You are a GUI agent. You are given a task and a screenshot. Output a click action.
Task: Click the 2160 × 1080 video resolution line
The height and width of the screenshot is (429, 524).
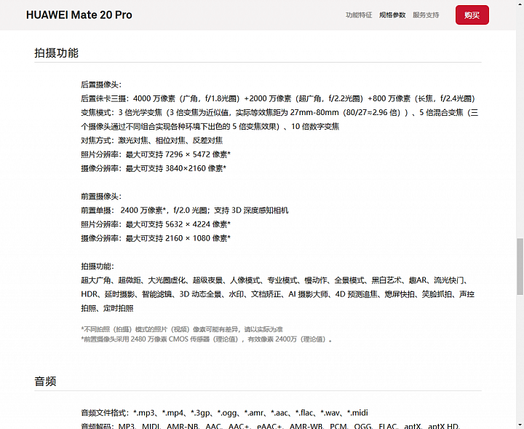(x=156, y=238)
